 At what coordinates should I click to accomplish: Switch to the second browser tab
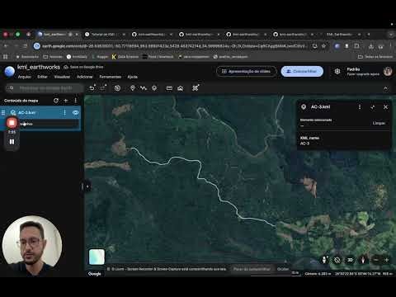pos(105,35)
